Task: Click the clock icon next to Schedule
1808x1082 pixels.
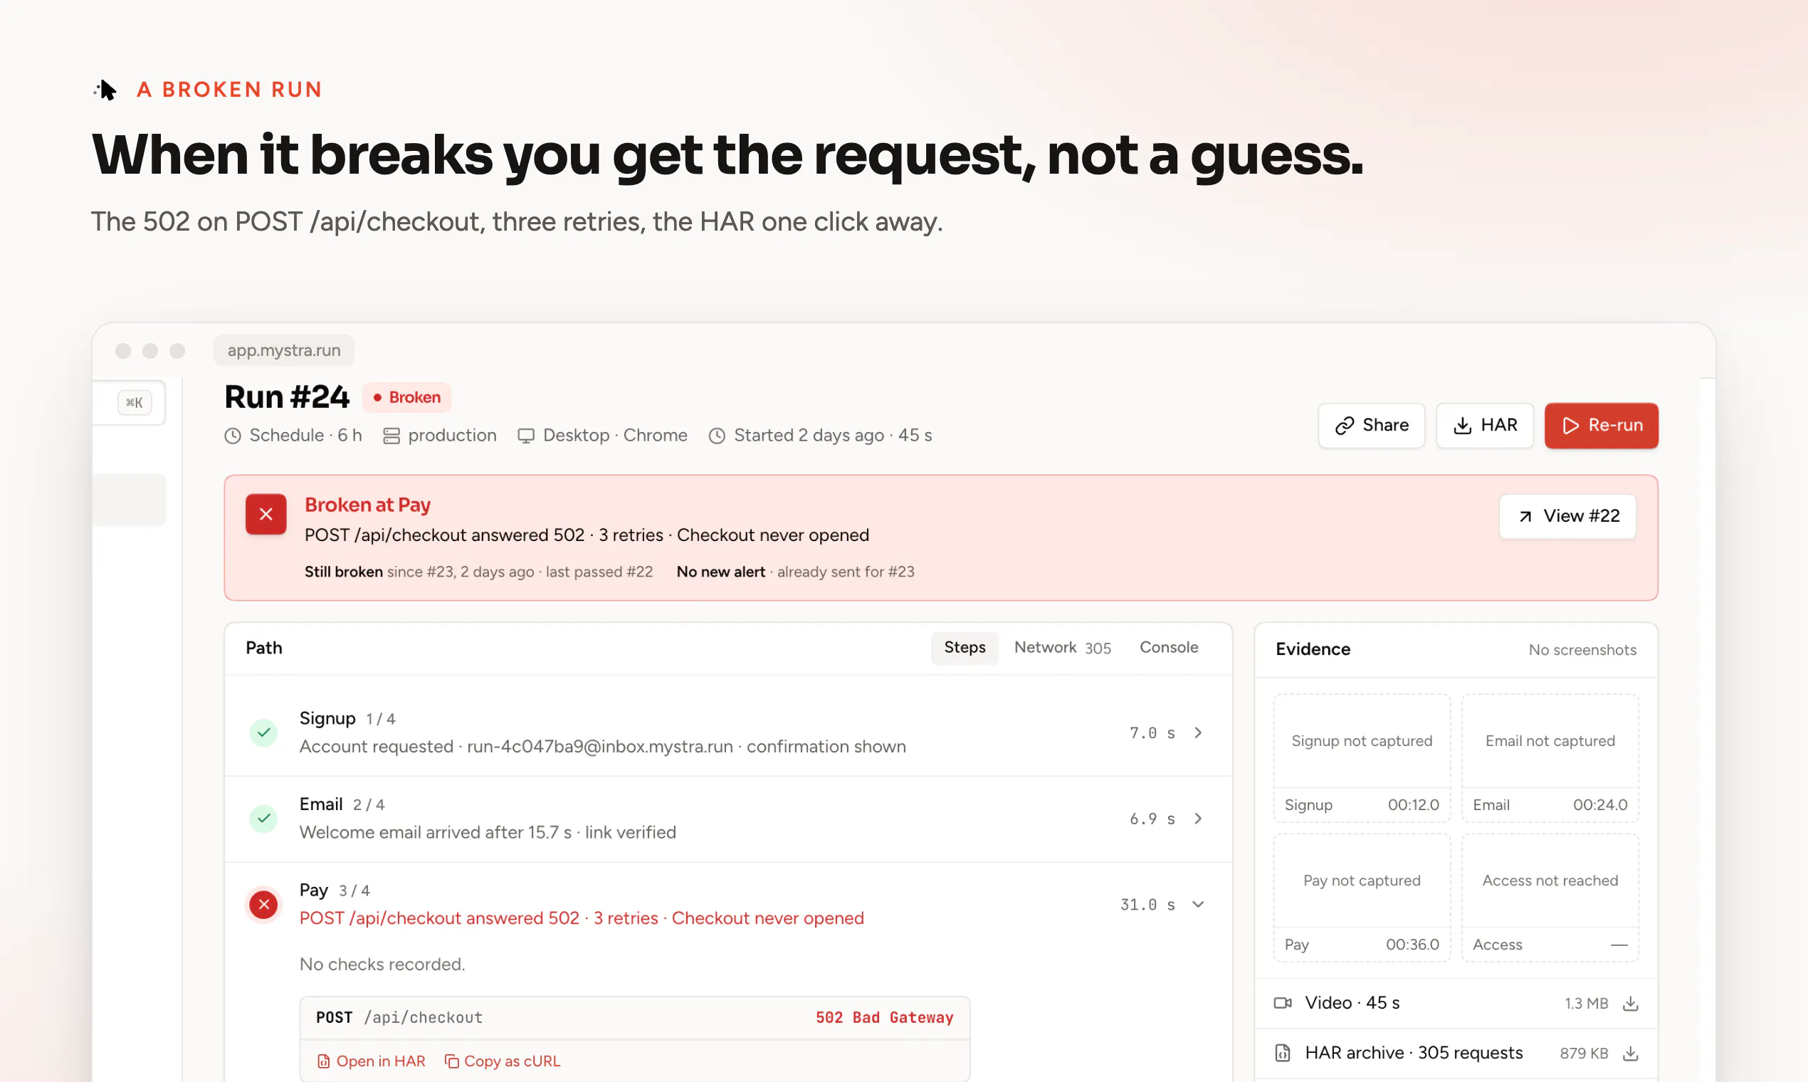Action: pyautogui.click(x=233, y=436)
